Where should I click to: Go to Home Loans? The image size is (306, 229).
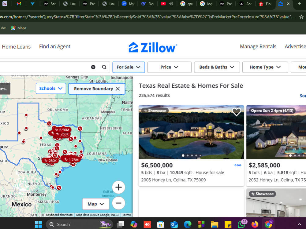17,47
